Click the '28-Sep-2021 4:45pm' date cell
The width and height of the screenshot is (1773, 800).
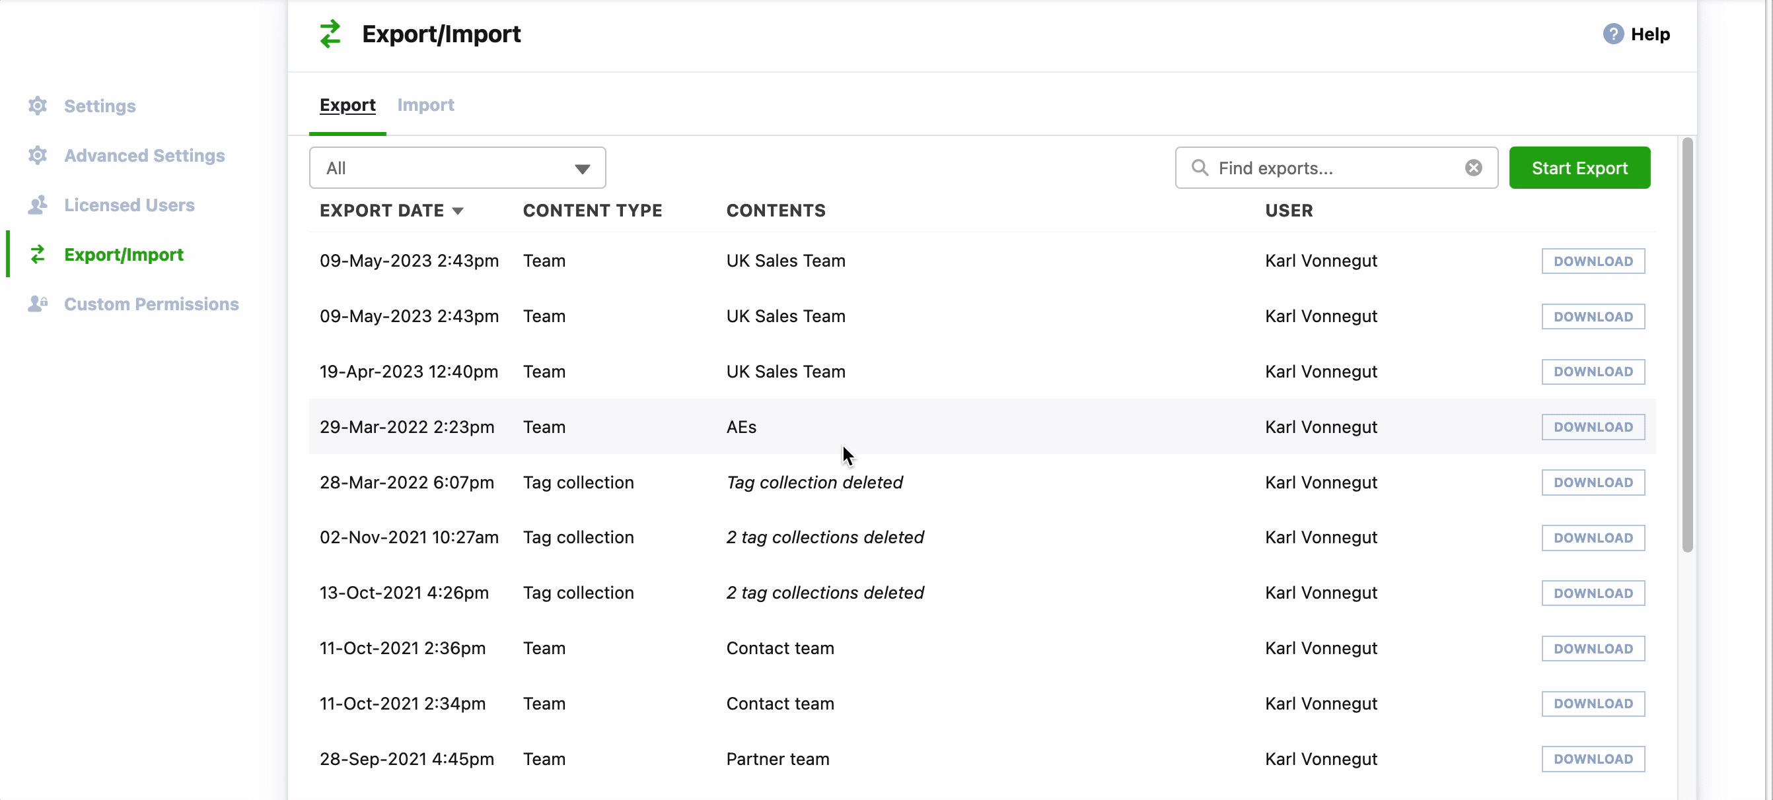(x=407, y=758)
